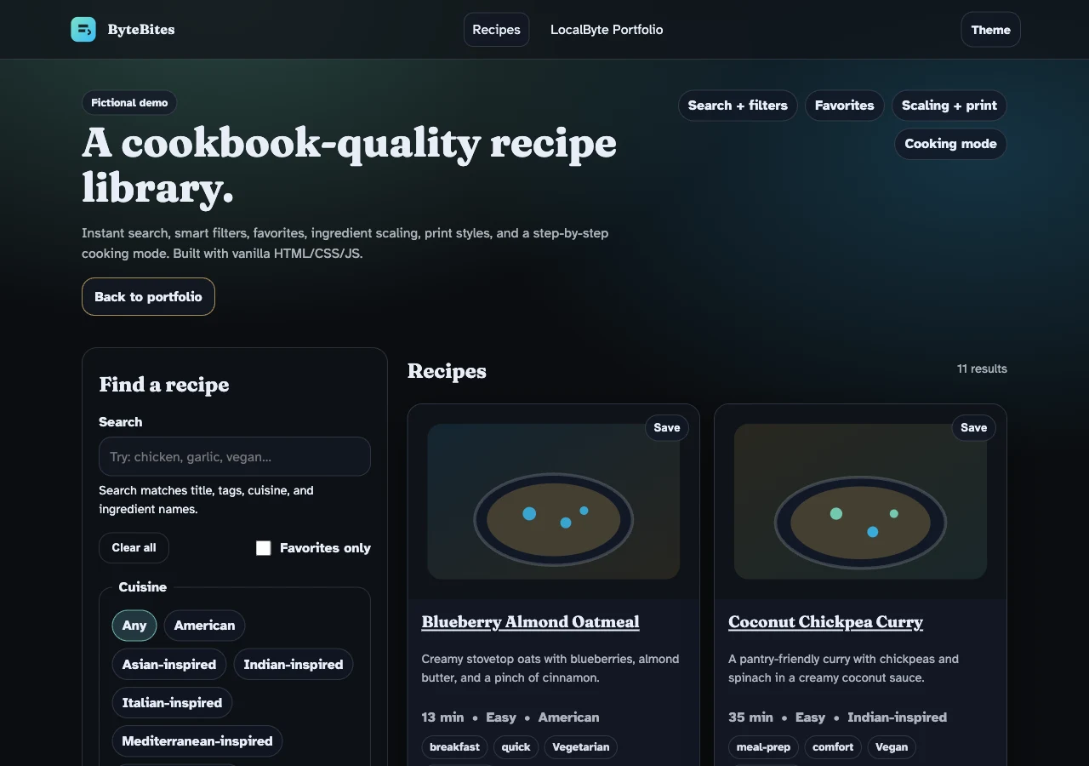This screenshot has width=1089, height=766.
Task: Click the Coconut Chickpea Curry thumbnail
Action: pyautogui.click(x=860, y=501)
